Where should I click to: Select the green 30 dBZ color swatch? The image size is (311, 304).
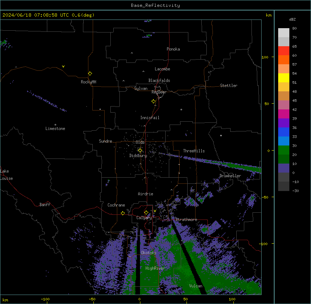(284, 150)
